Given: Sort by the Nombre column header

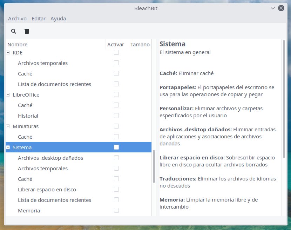Looking at the screenshot, I should [x=18, y=45].
